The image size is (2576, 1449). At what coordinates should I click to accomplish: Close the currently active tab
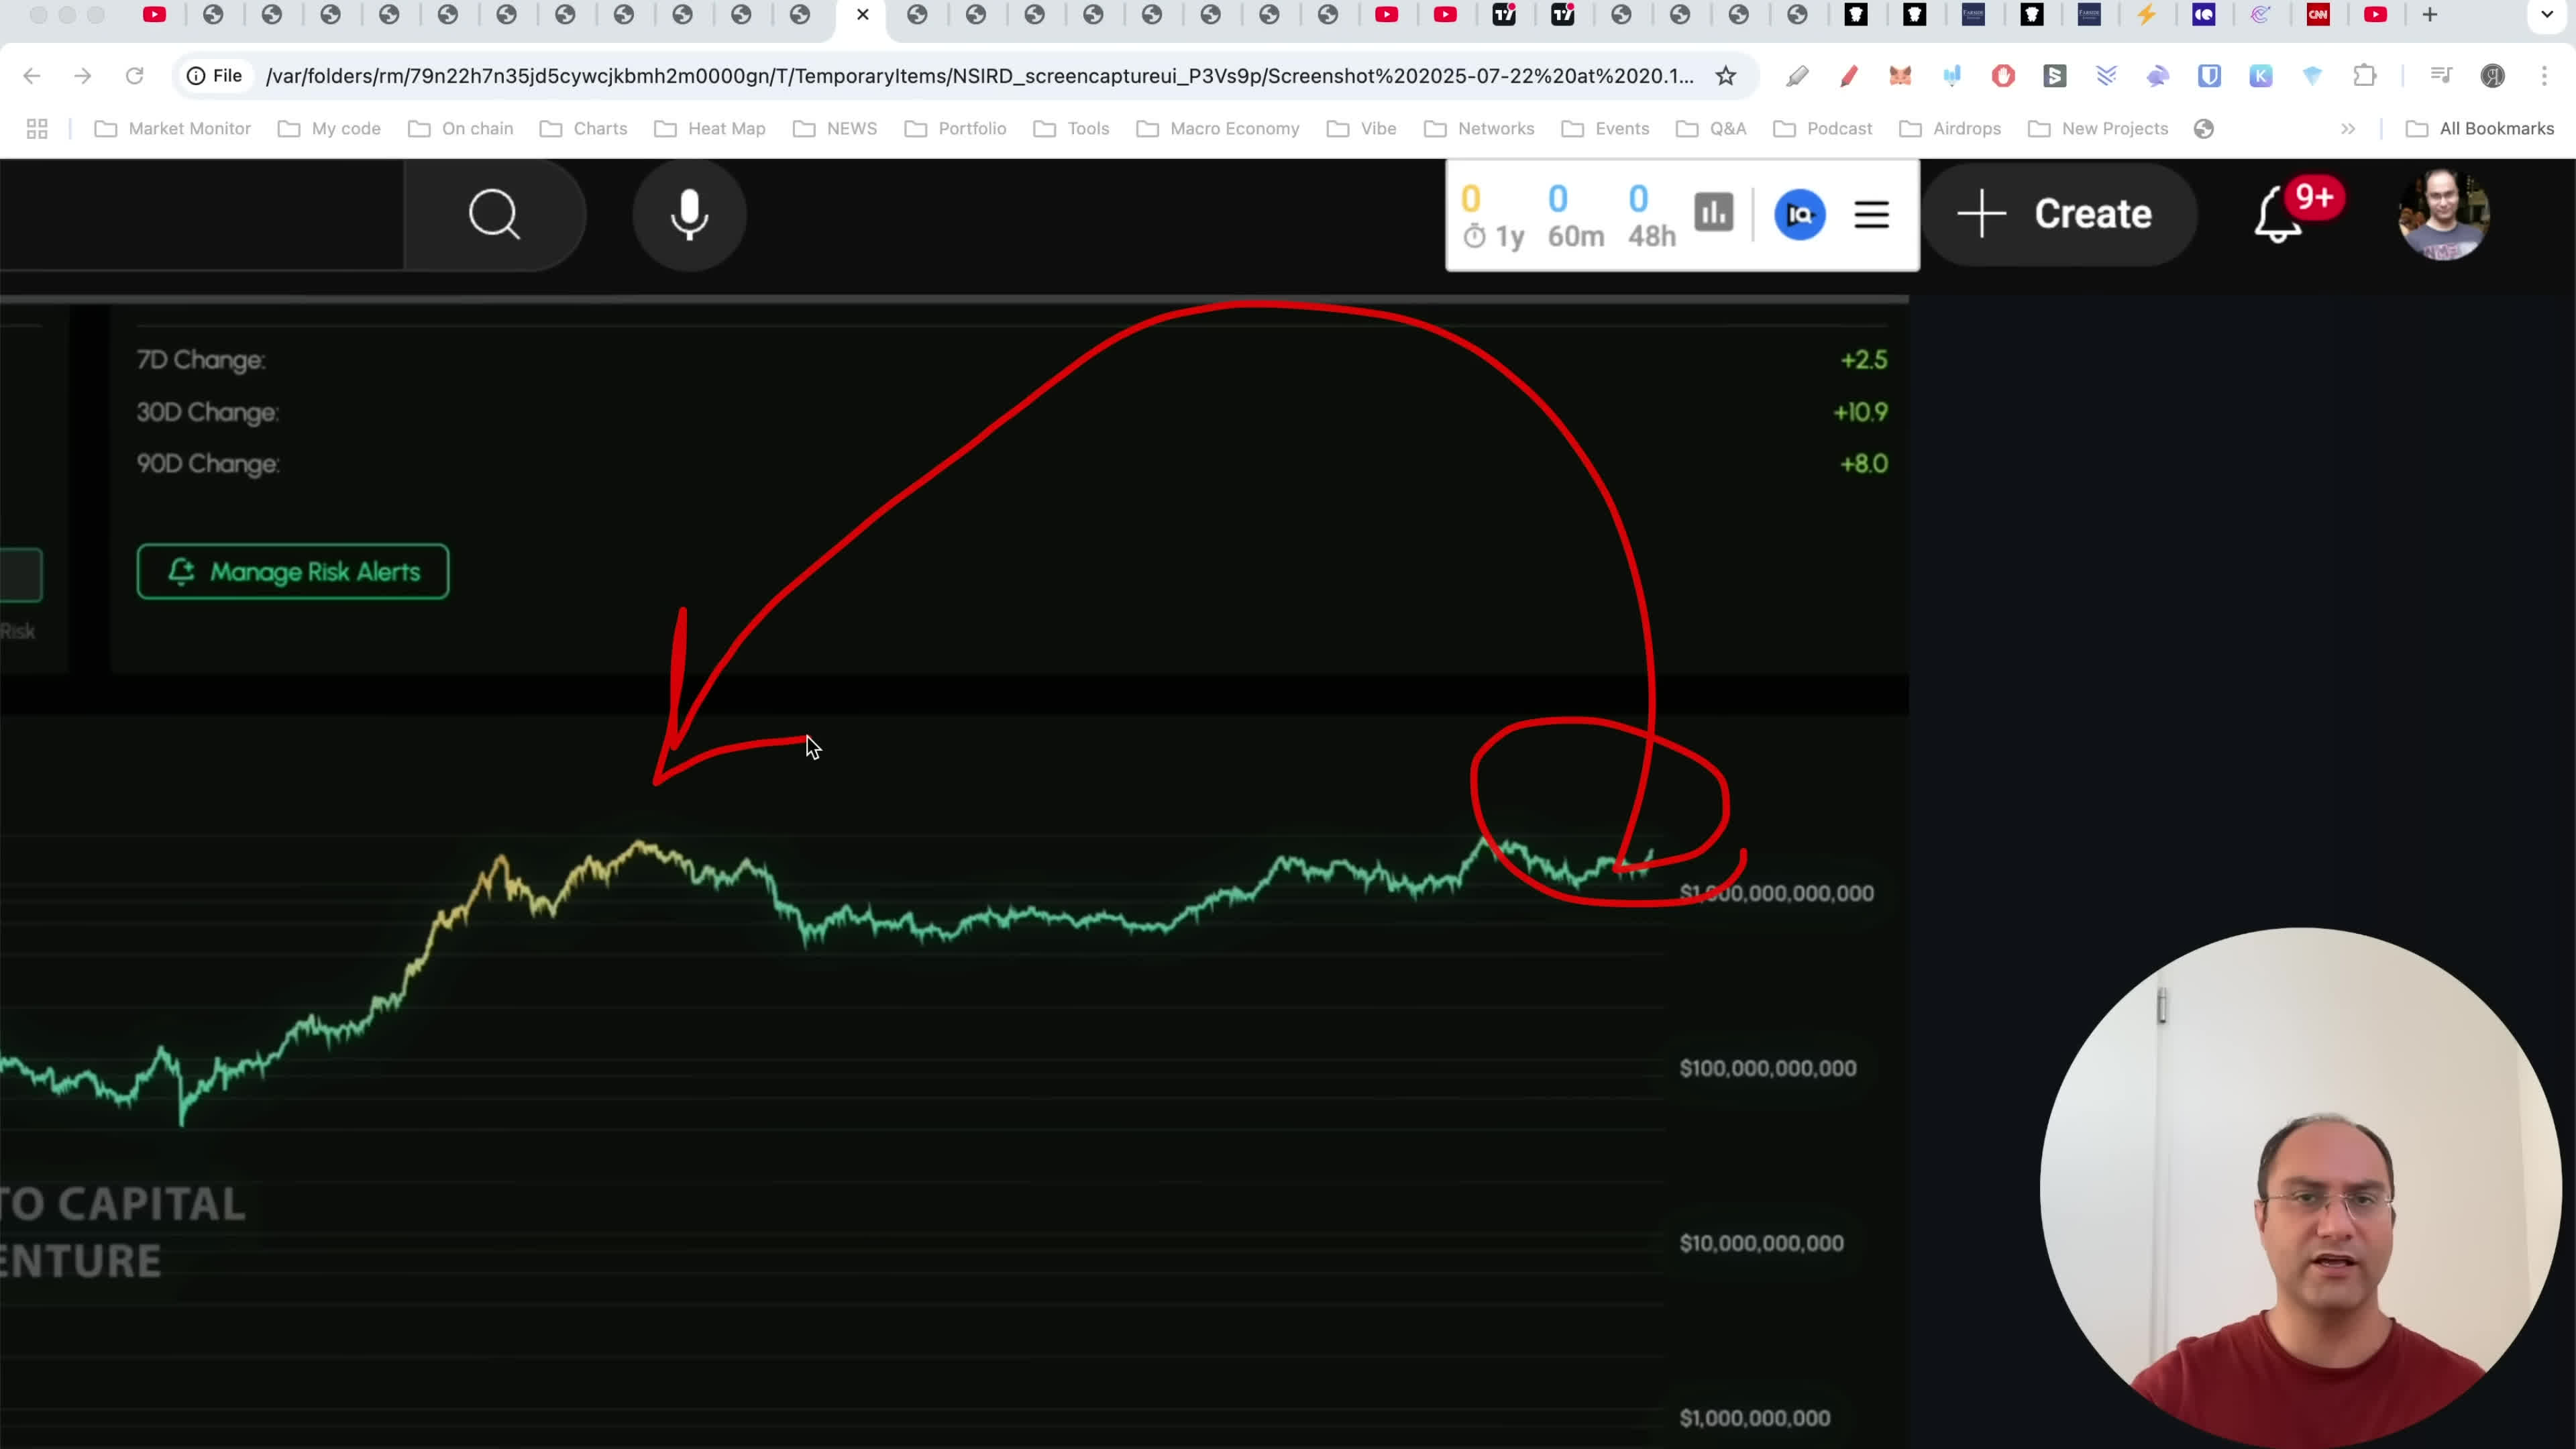tap(863, 15)
